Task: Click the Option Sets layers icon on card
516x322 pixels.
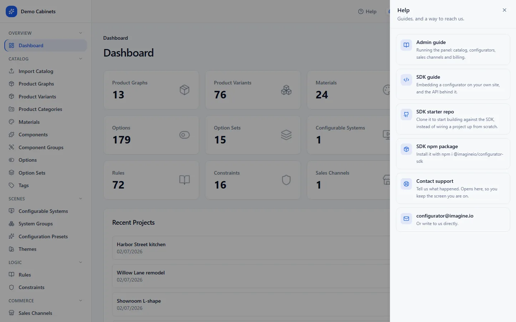Action: pyautogui.click(x=286, y=135)
